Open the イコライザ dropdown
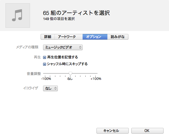This screenshot has width=169, height=139. point(50,88)
